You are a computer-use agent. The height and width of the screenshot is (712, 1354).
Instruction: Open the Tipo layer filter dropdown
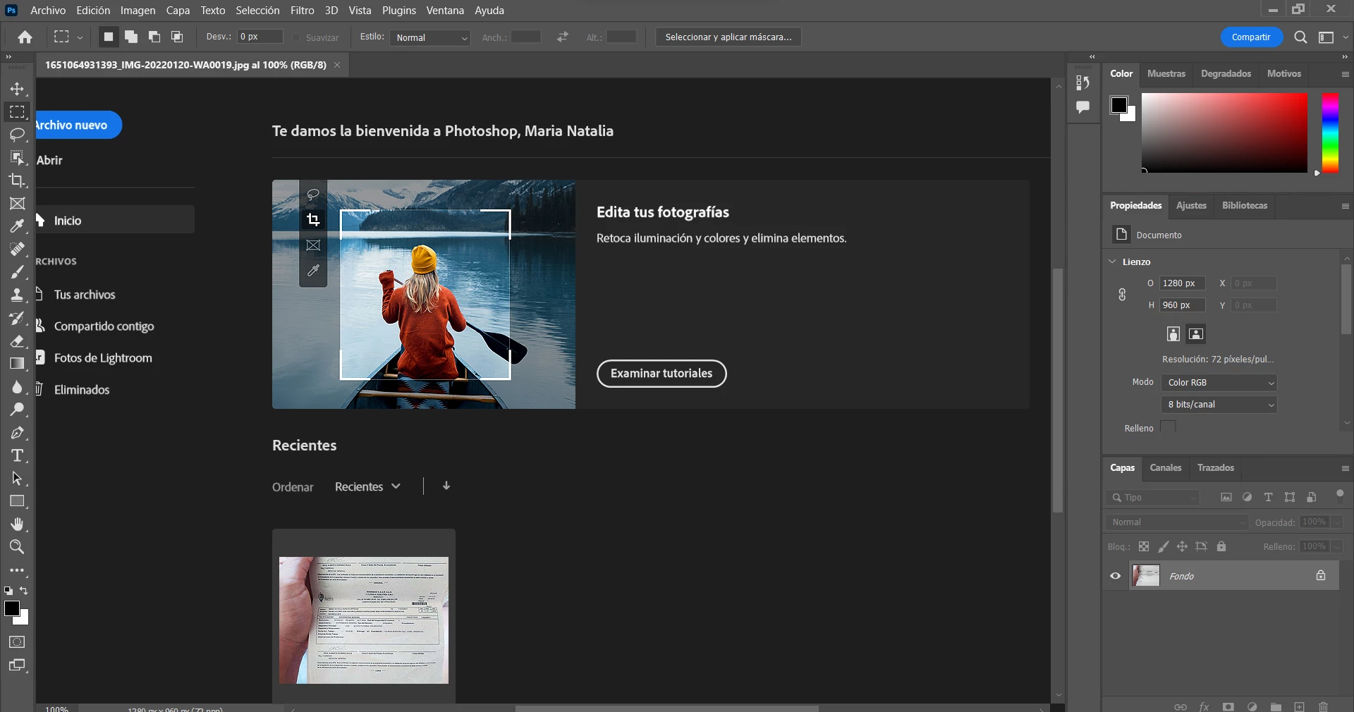1153,498
